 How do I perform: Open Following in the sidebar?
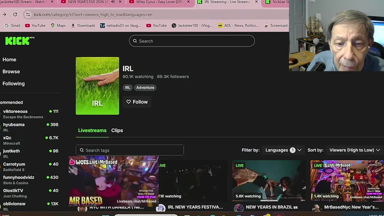pyautogui.click(x=13, y=83)
